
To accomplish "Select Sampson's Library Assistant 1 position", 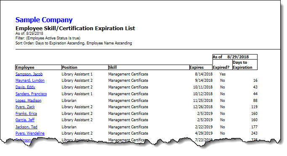I will [x=77, y=74].
